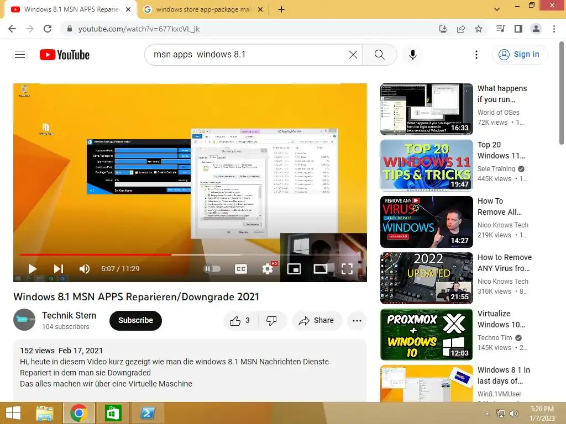
Task: Reload the current page
Action: (x=48, y=29)
